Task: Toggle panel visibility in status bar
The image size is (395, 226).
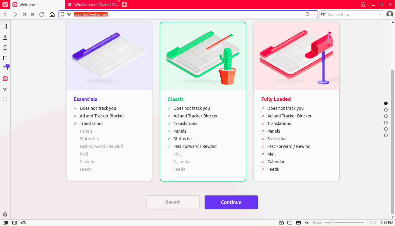Action: pos(5,223)
